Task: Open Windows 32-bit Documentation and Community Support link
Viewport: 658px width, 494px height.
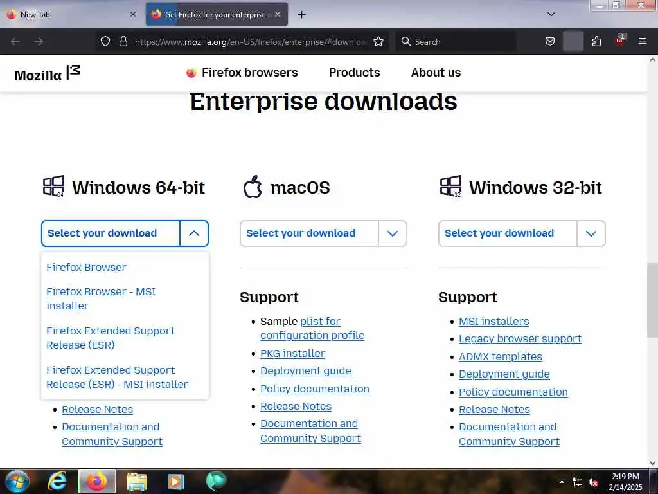Action: click(x=509, y=434)
